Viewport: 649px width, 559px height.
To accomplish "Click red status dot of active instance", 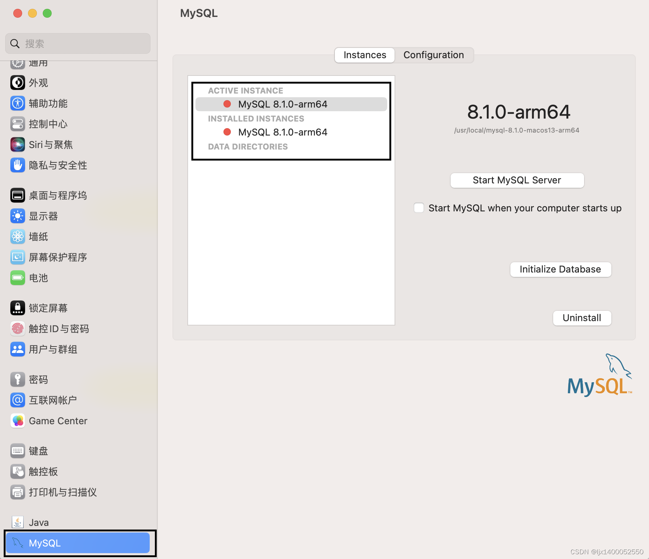I will pos(227,104).
